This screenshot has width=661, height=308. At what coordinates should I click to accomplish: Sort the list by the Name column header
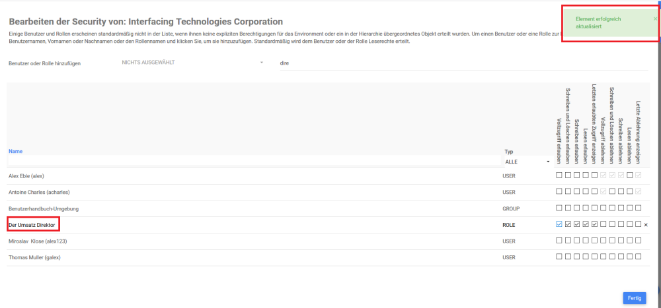(15, 151)
